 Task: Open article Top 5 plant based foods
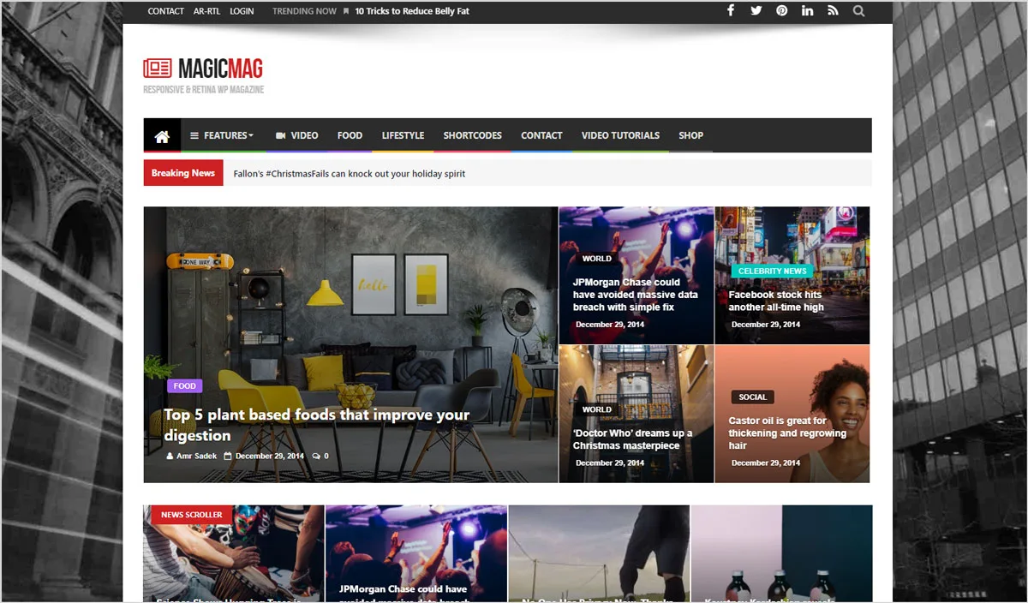click(x=317, y=425)
